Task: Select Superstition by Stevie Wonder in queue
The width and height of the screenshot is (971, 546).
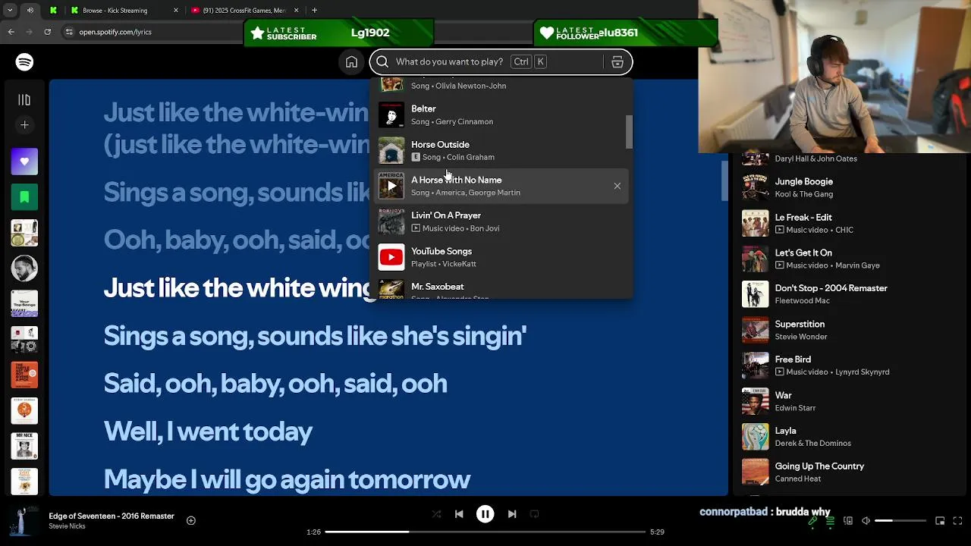Action: click(x=847, y=330)
